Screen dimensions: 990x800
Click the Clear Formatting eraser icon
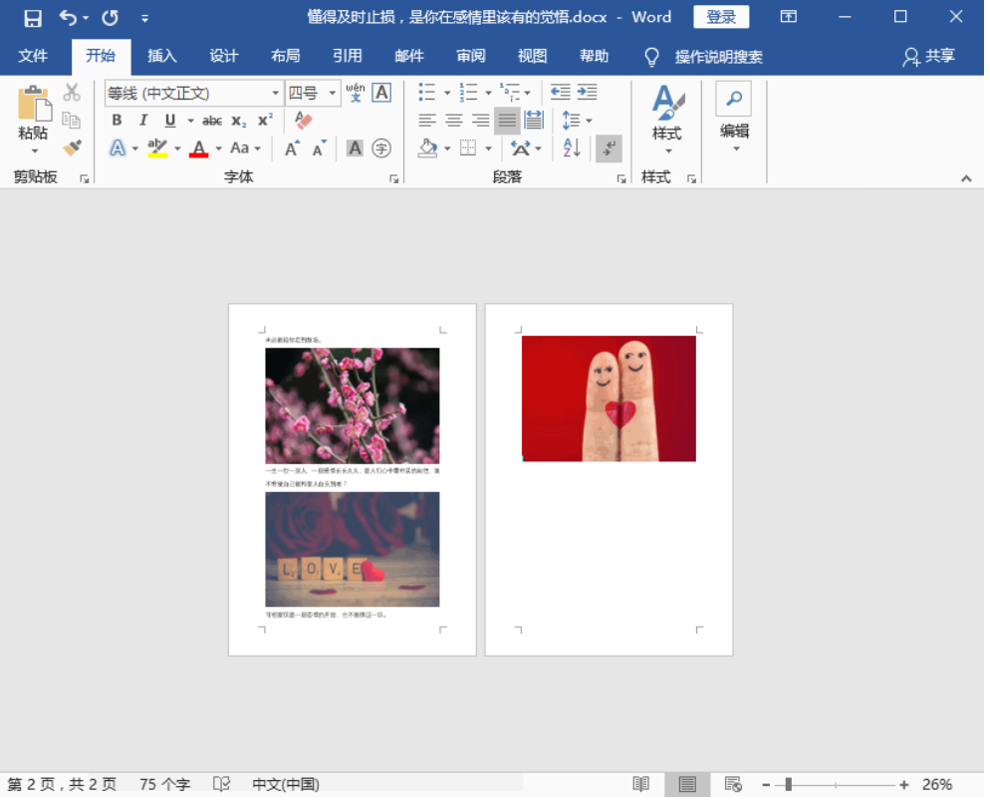[304, 121]
